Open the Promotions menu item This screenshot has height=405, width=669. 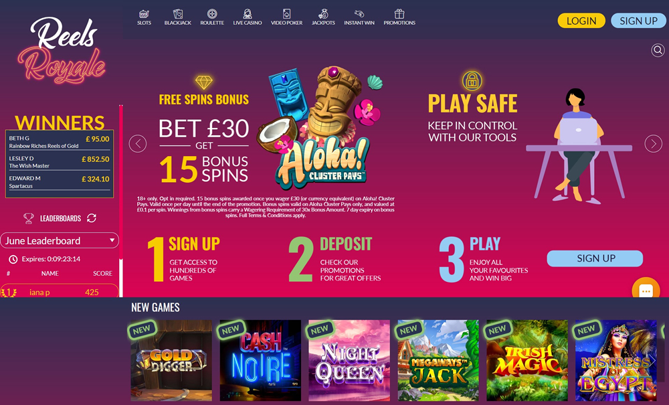(x=399, y=17)
